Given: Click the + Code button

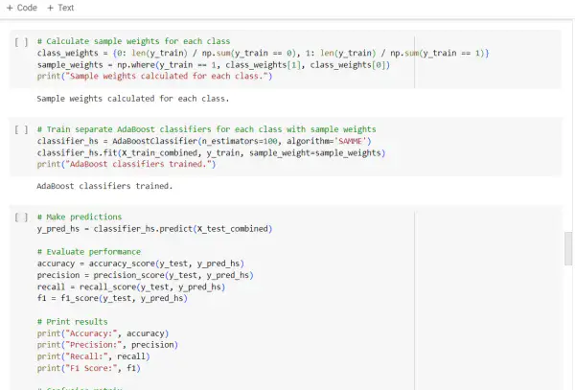Looking at the screenshot, I should point(21,8).
